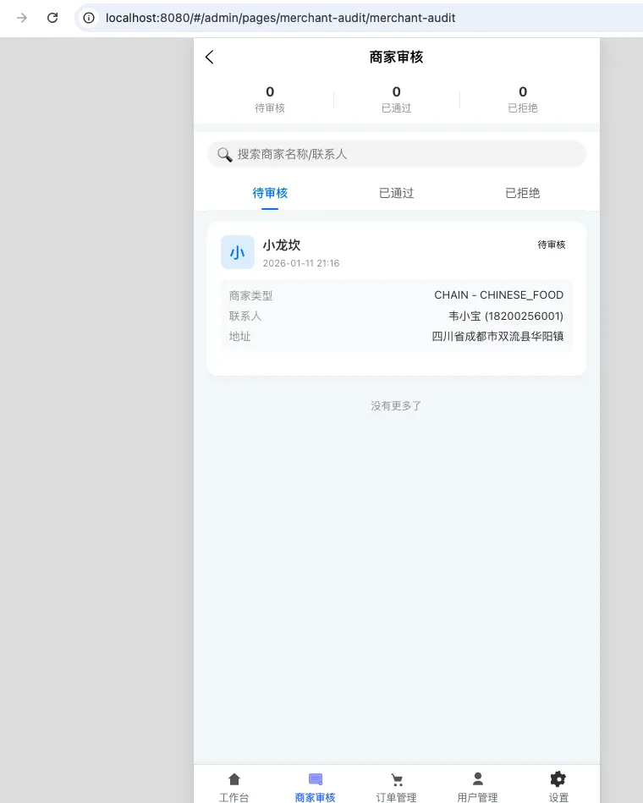This screenshot has width=643, height=803.
Task: Click the search magnifier icon
Action: [x=224, y=154]
